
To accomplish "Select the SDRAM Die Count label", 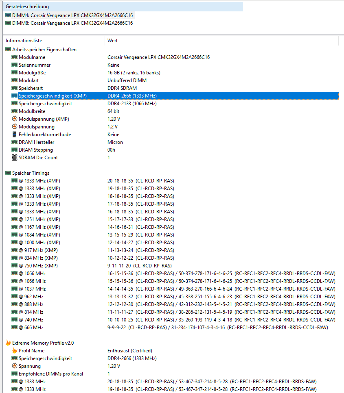I will pyautogui.click(x=38, y=158).
